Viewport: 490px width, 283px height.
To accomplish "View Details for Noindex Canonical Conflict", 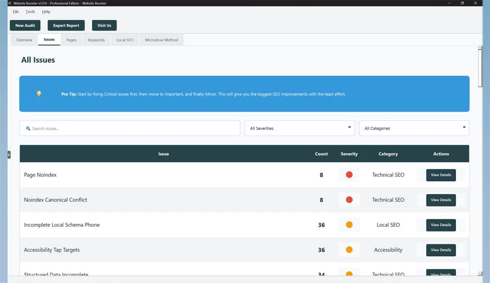I will pyautogui.click(x=441, y=200).
